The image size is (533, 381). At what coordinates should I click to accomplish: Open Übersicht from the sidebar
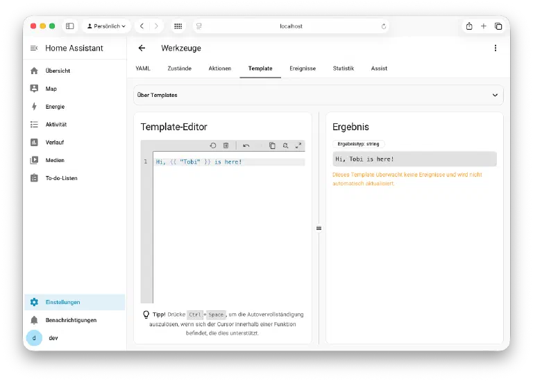(x=75, y=71)
